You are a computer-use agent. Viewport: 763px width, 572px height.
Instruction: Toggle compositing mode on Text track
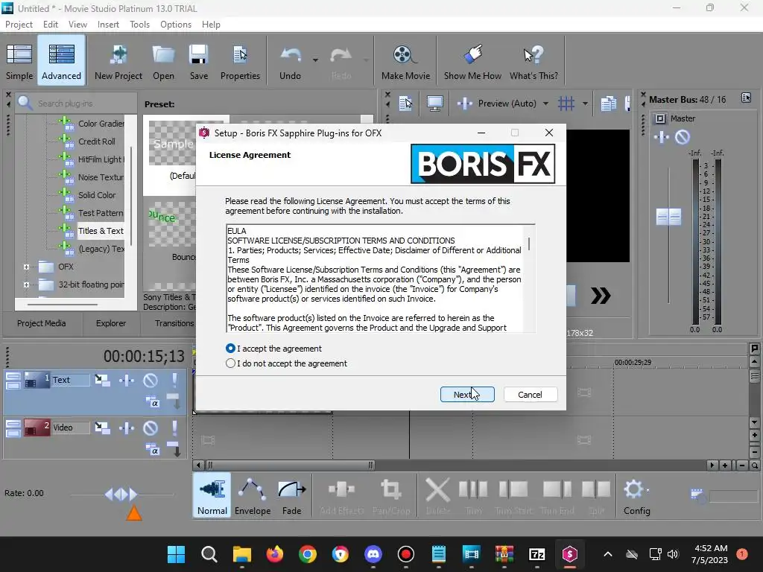(152, 401)
